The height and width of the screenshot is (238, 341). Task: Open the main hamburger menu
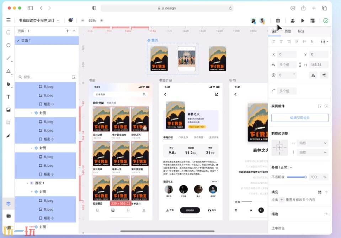(8, 21)
